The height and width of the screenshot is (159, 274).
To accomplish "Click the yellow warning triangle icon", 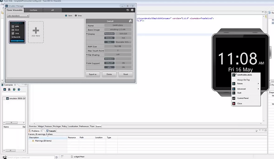I will 33,141.
